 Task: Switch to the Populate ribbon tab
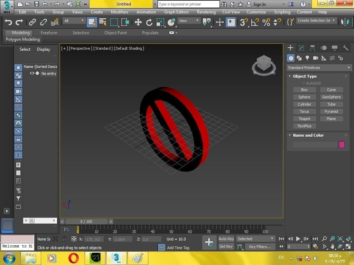click(x=150, y=33)
